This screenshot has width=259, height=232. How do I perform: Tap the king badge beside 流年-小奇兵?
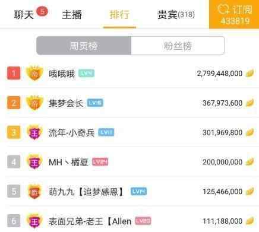point(34,132)
